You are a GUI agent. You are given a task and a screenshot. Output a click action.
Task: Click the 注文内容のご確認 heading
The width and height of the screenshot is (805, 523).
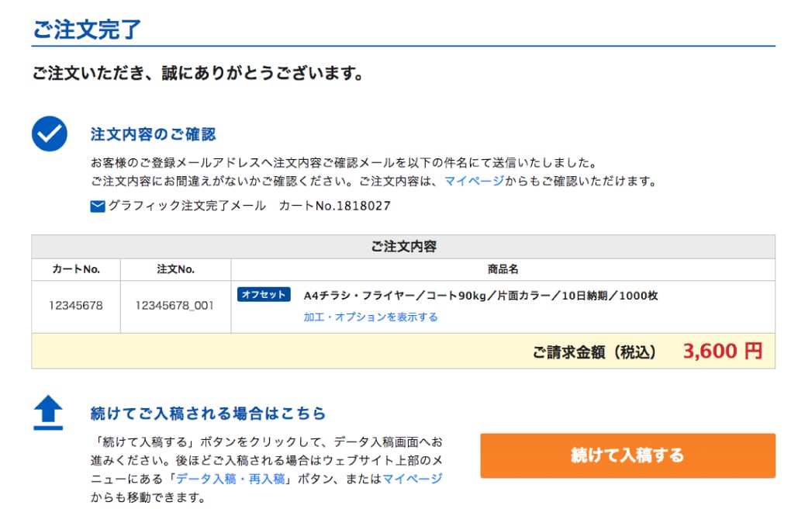tap(153, 134)
